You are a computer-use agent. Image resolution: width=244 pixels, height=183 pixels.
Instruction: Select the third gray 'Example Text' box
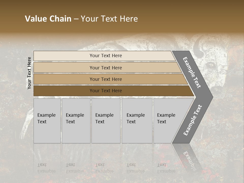tap(106, 121)
